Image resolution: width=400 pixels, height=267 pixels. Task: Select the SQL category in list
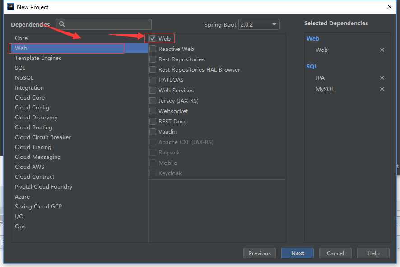(79, 68)
